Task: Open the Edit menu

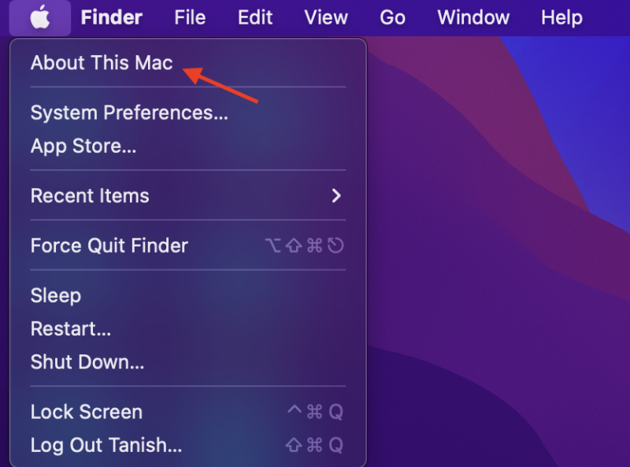Action: coord(255,17)
